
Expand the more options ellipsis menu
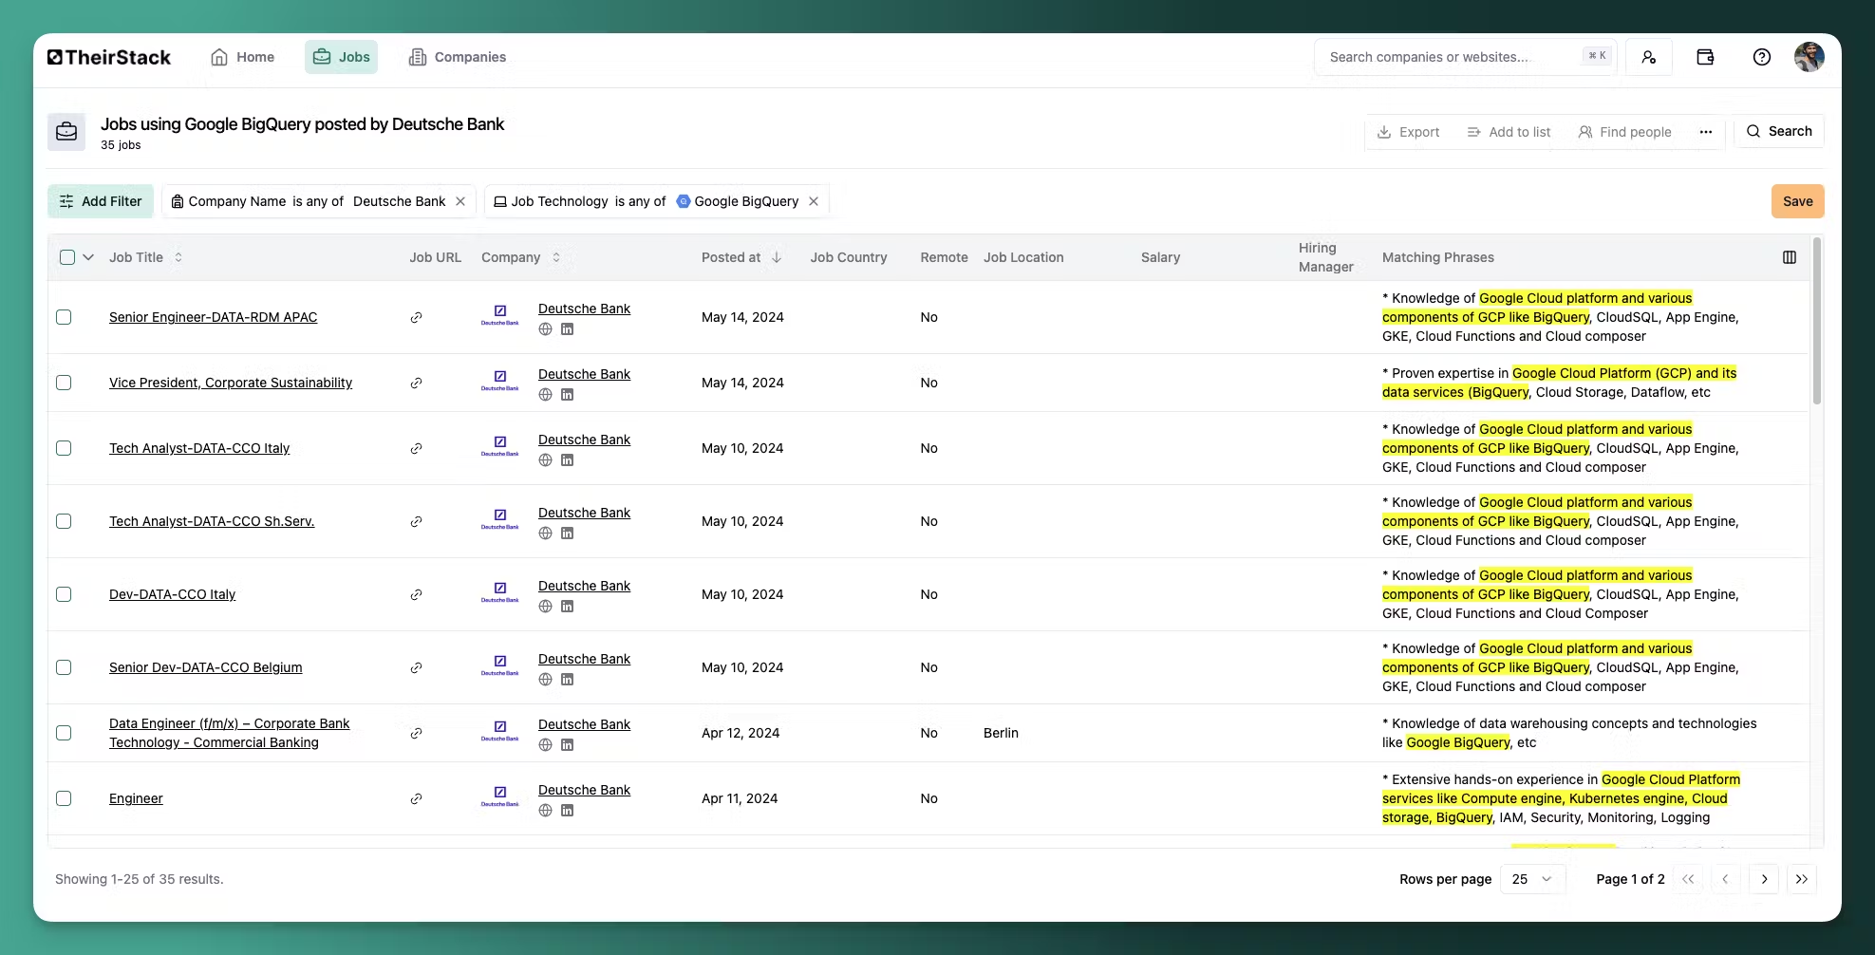point(1705,132)
